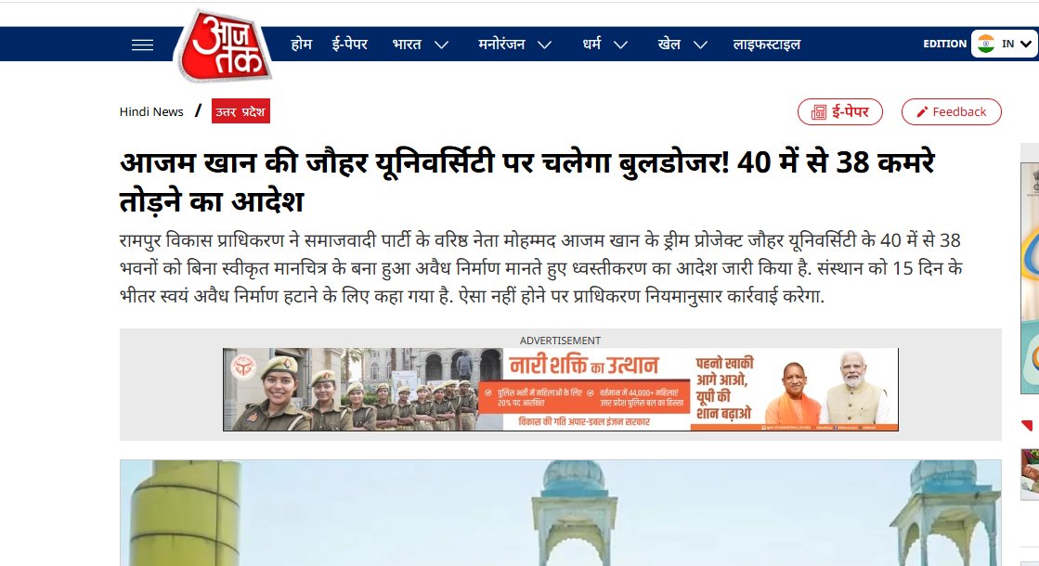Expand the खेल dropdown chevron

click(x=700, y=45)
